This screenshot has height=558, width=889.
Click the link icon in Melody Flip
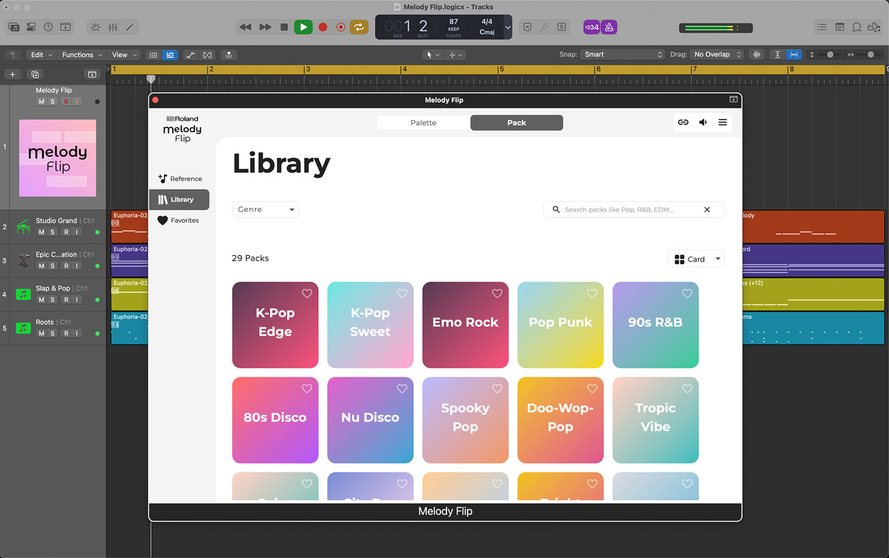[683, 122]
